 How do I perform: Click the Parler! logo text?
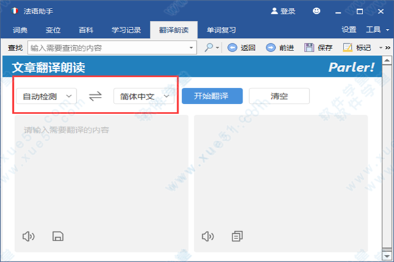click(351, 67)
